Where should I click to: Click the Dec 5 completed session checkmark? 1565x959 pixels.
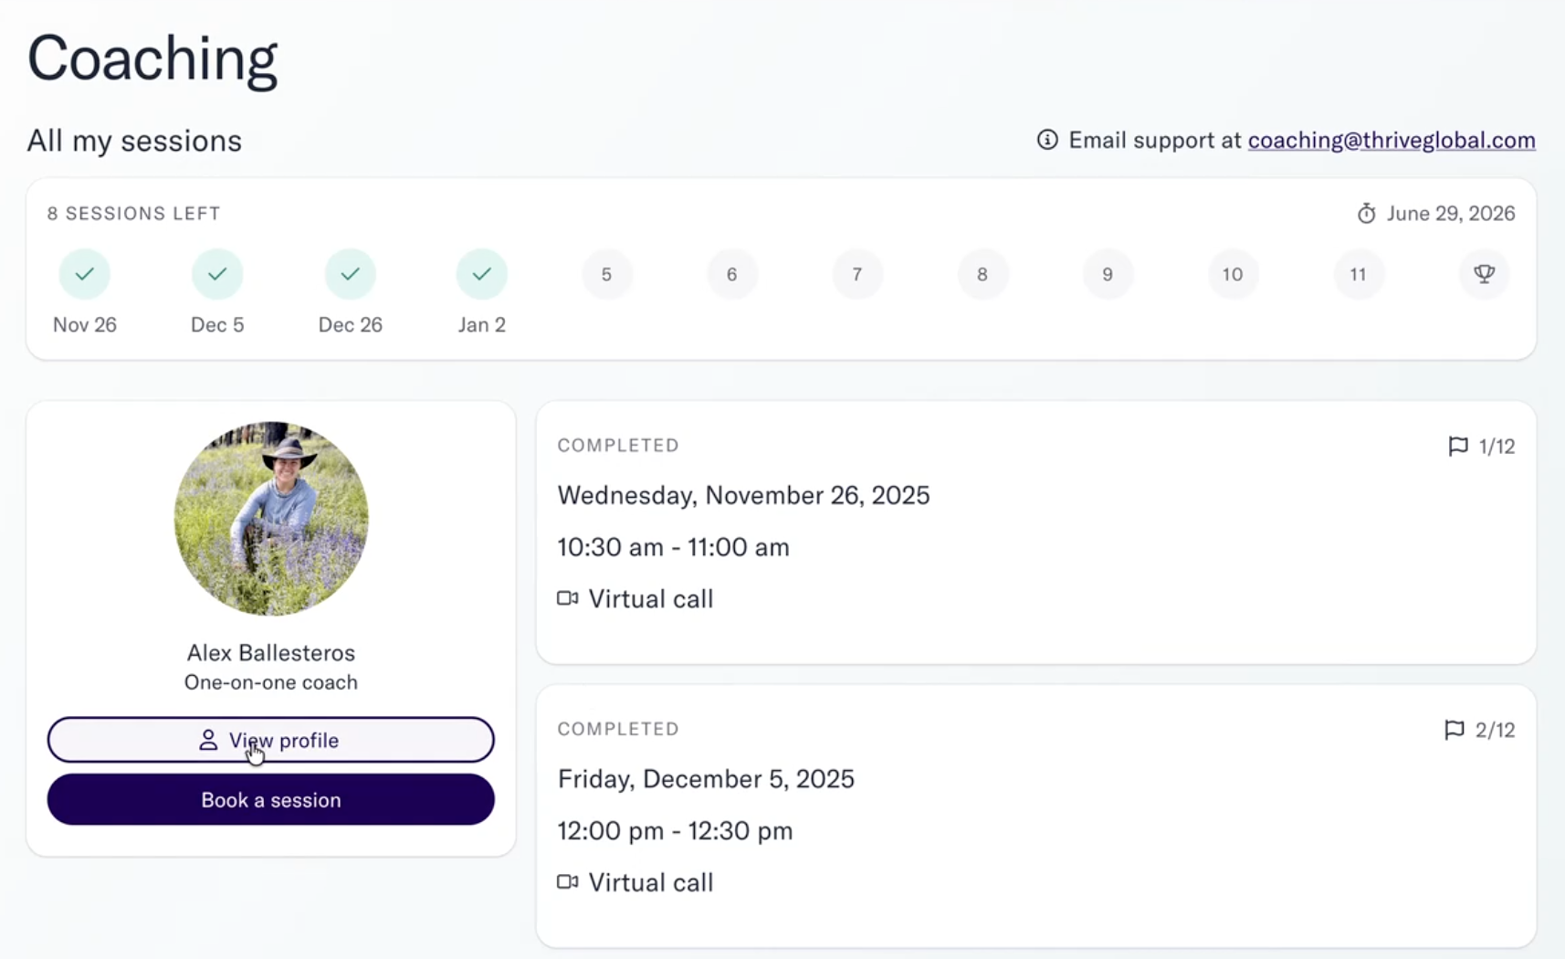tap(217, 274)
